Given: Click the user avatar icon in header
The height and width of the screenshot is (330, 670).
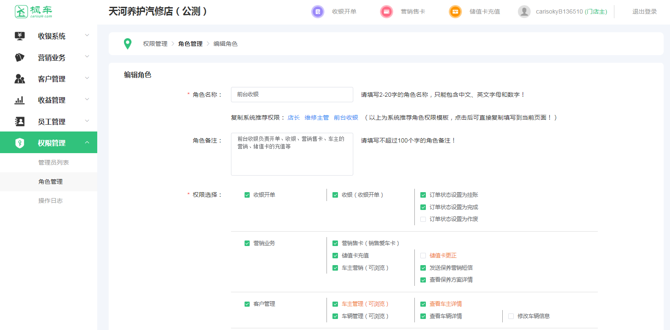Looking at the screenshot, I should click(524, 11).
